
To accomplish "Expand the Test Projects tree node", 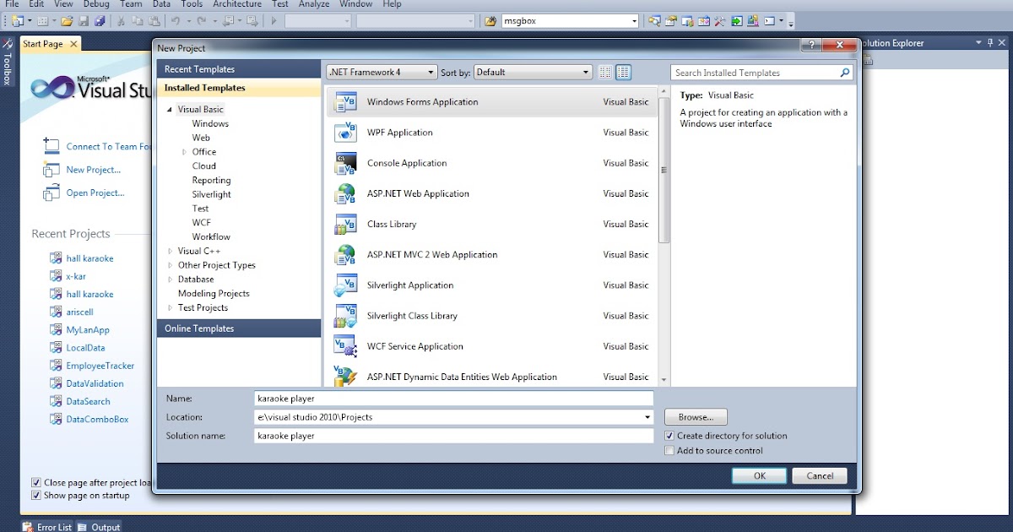I will [x=170, y=308].
